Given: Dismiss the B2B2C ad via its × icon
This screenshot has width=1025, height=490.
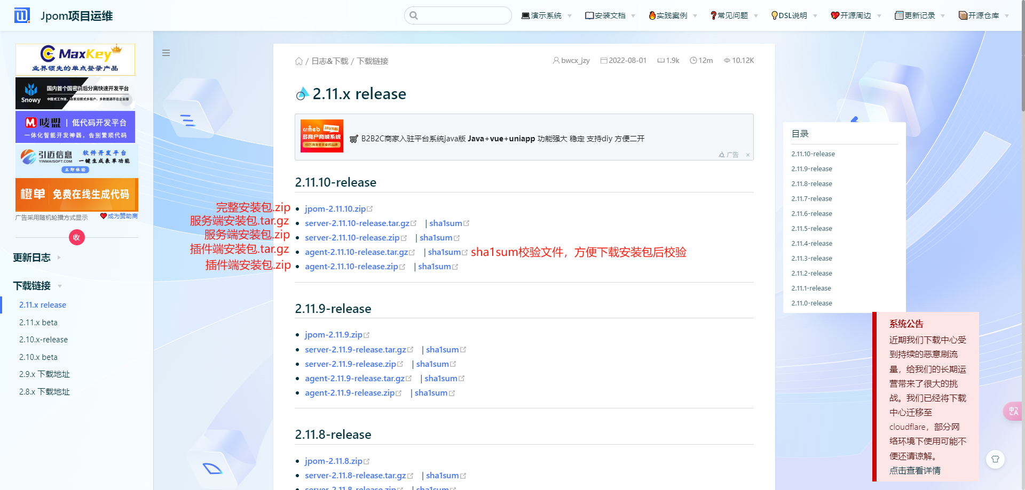Looking at the screenshot, I should click(x=748, y=155).
